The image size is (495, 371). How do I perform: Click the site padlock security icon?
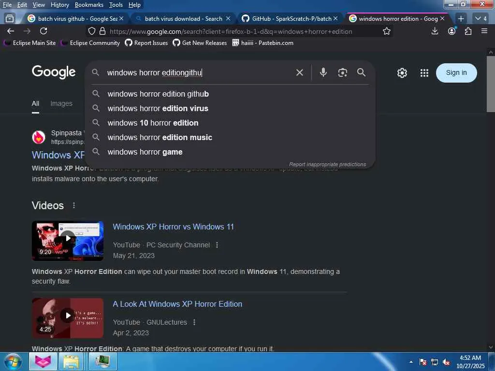tap(102, 31)
